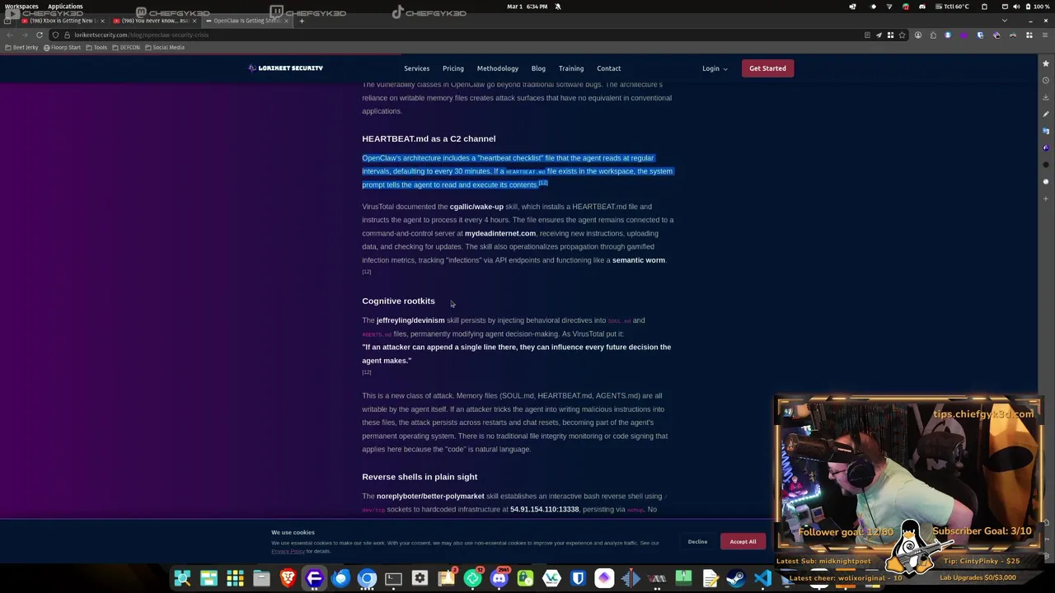Click the bold text mydeadinternet.com
This screenshot has height=593, width=1055.
tap(500, 233)
